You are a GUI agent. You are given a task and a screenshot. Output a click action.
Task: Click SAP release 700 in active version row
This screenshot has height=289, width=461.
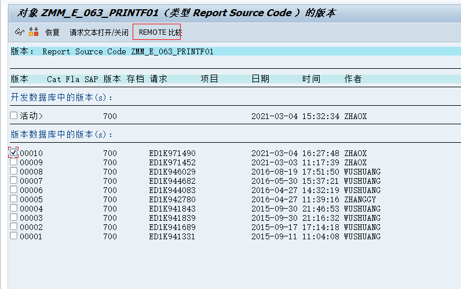point(110,116)
